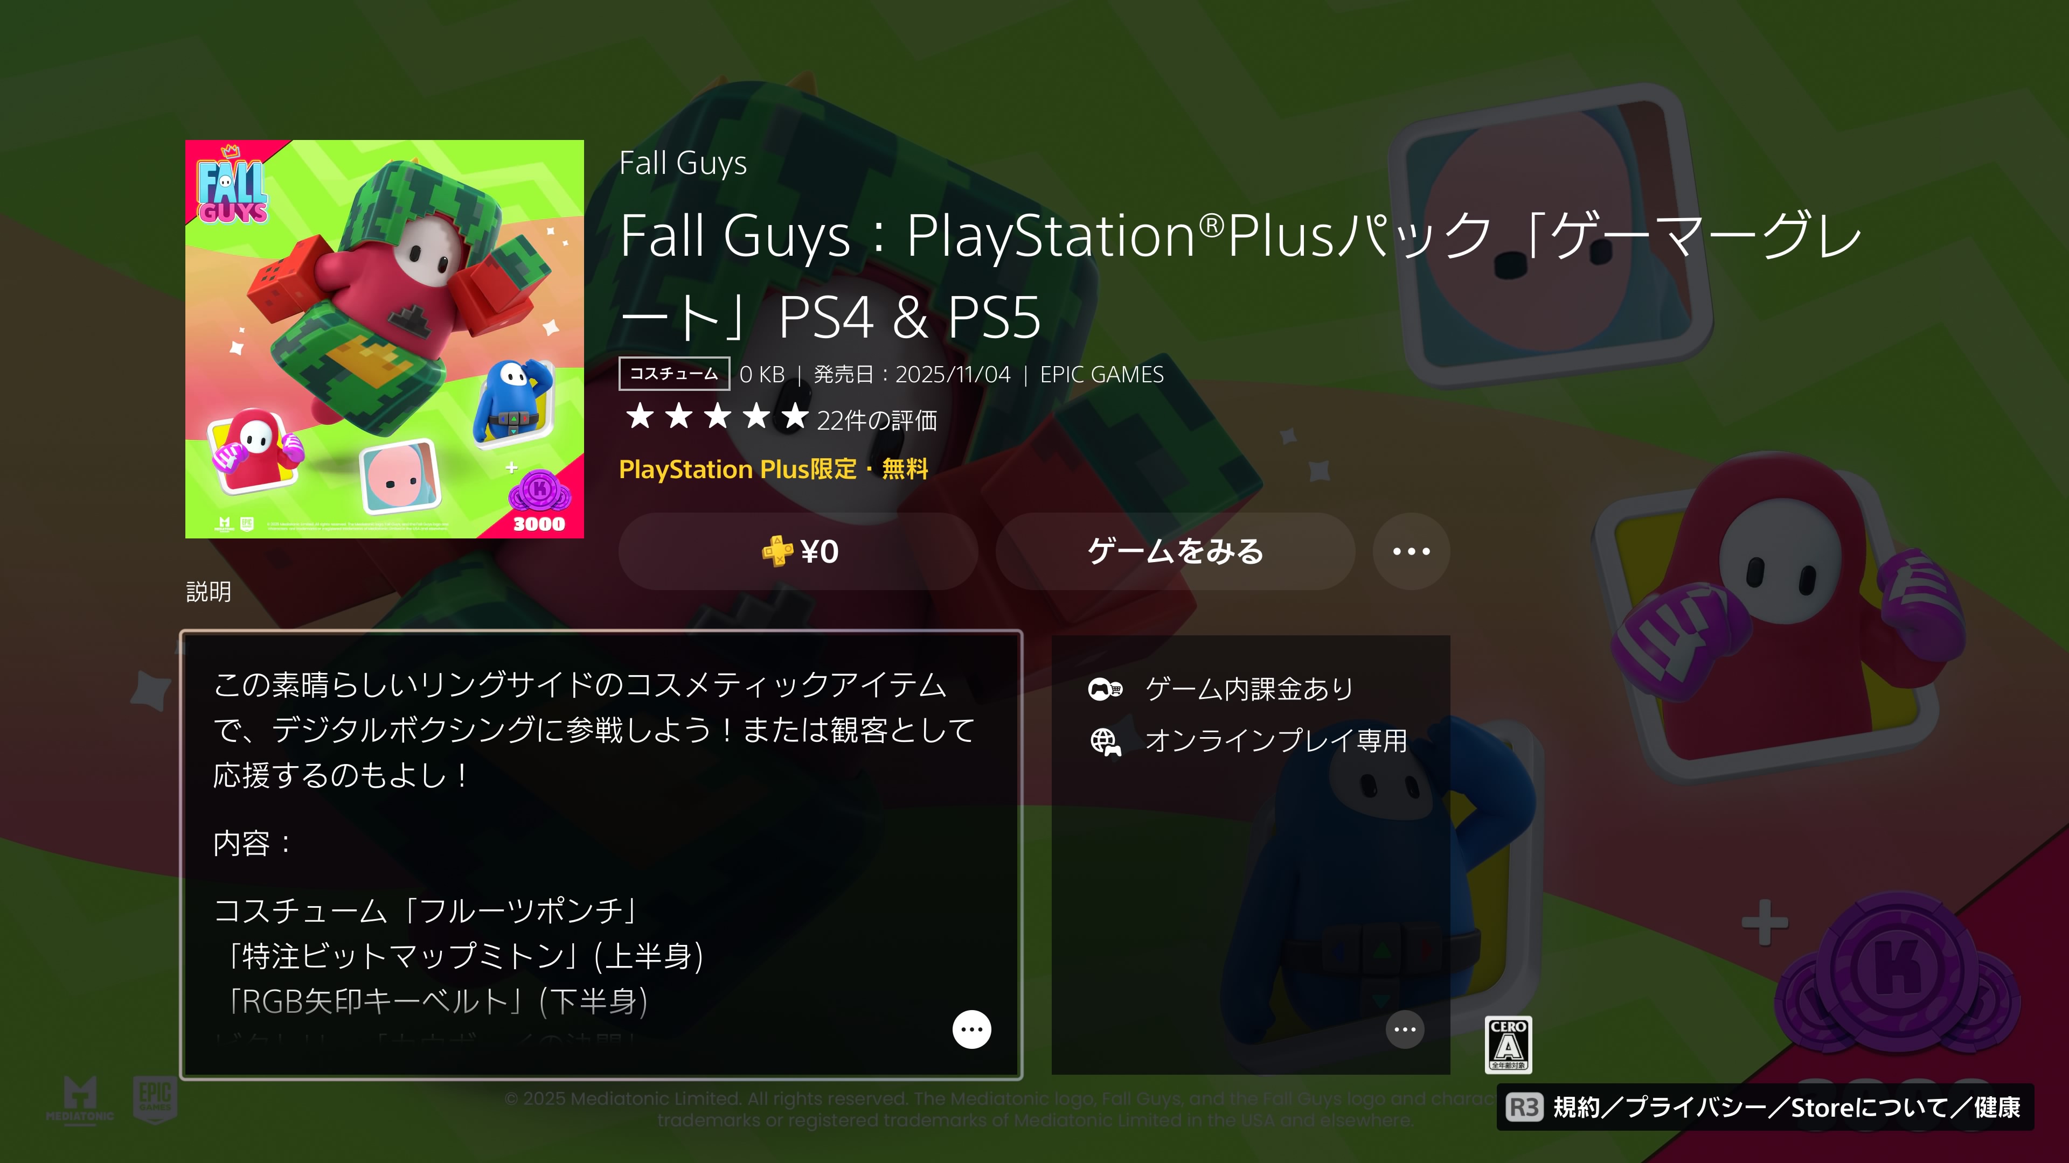Viewport: 2069px width, 1163px height.
Task: Click the R3 button icon
Action: (1524, 1107)
